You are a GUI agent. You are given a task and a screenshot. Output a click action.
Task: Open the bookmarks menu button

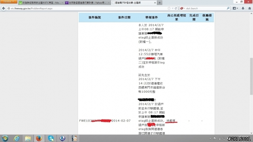point(235,8)
